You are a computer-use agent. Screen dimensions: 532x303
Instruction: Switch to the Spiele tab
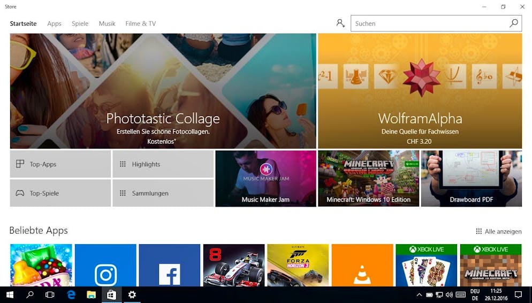(x=80, y=24)
